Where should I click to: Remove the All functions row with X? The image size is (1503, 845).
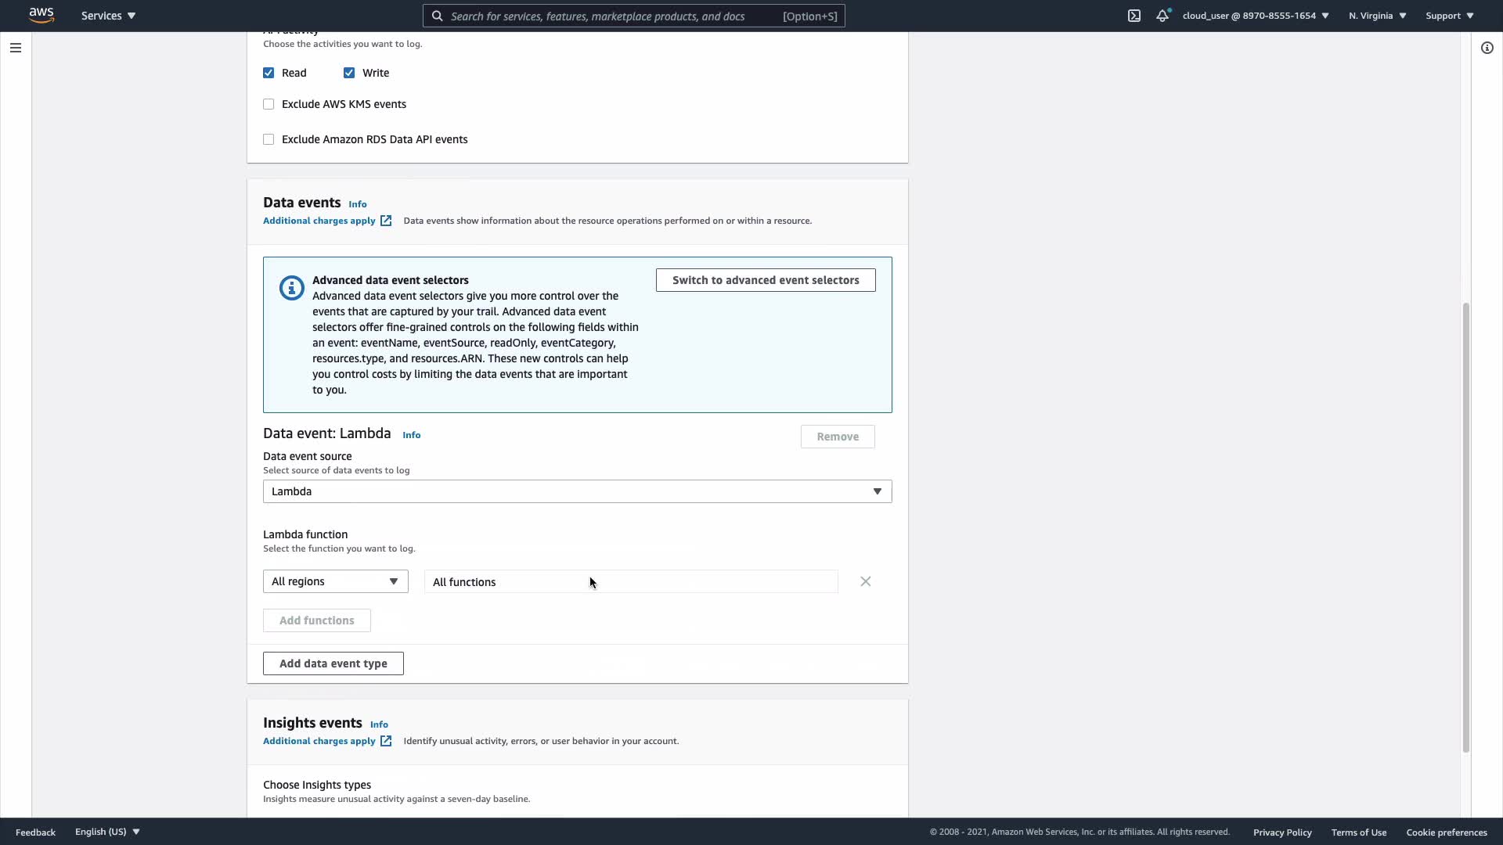tap(865, 581)
